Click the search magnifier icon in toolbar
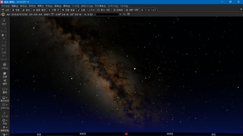Screen dimensions: 243x136 tap(124, 14)
